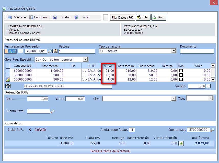Click the Retención IRPF Base field
The height and width of the screenshot is (163, 219).
click(38, 99)
